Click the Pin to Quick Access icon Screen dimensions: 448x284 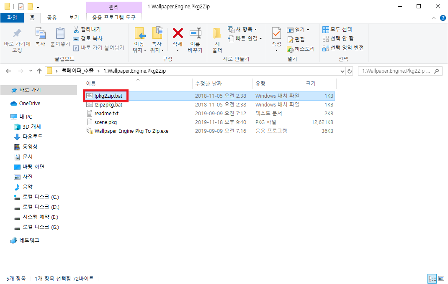point(17,33)
